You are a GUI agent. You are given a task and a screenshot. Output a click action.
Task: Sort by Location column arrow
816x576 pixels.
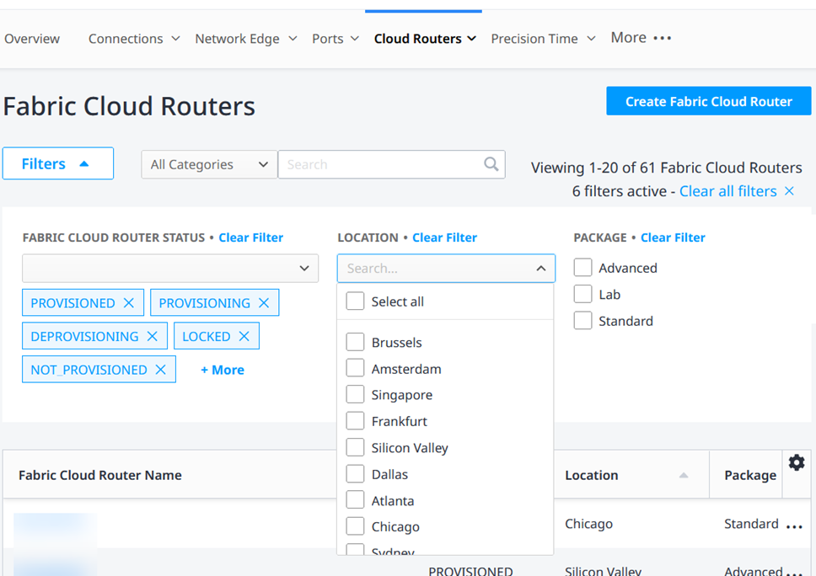point(684,475)
